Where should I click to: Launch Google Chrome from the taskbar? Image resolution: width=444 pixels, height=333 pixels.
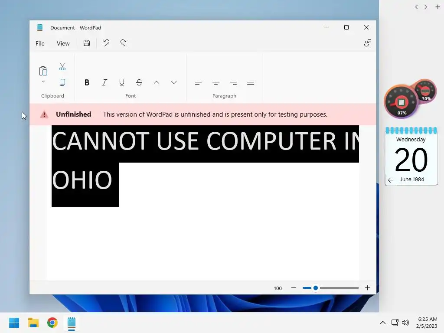(52, 323)
